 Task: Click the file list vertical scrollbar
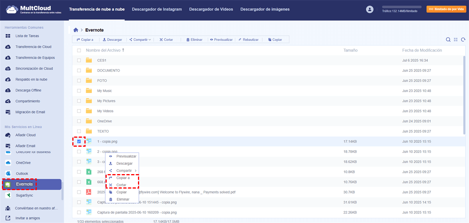(x=464, y=94)
